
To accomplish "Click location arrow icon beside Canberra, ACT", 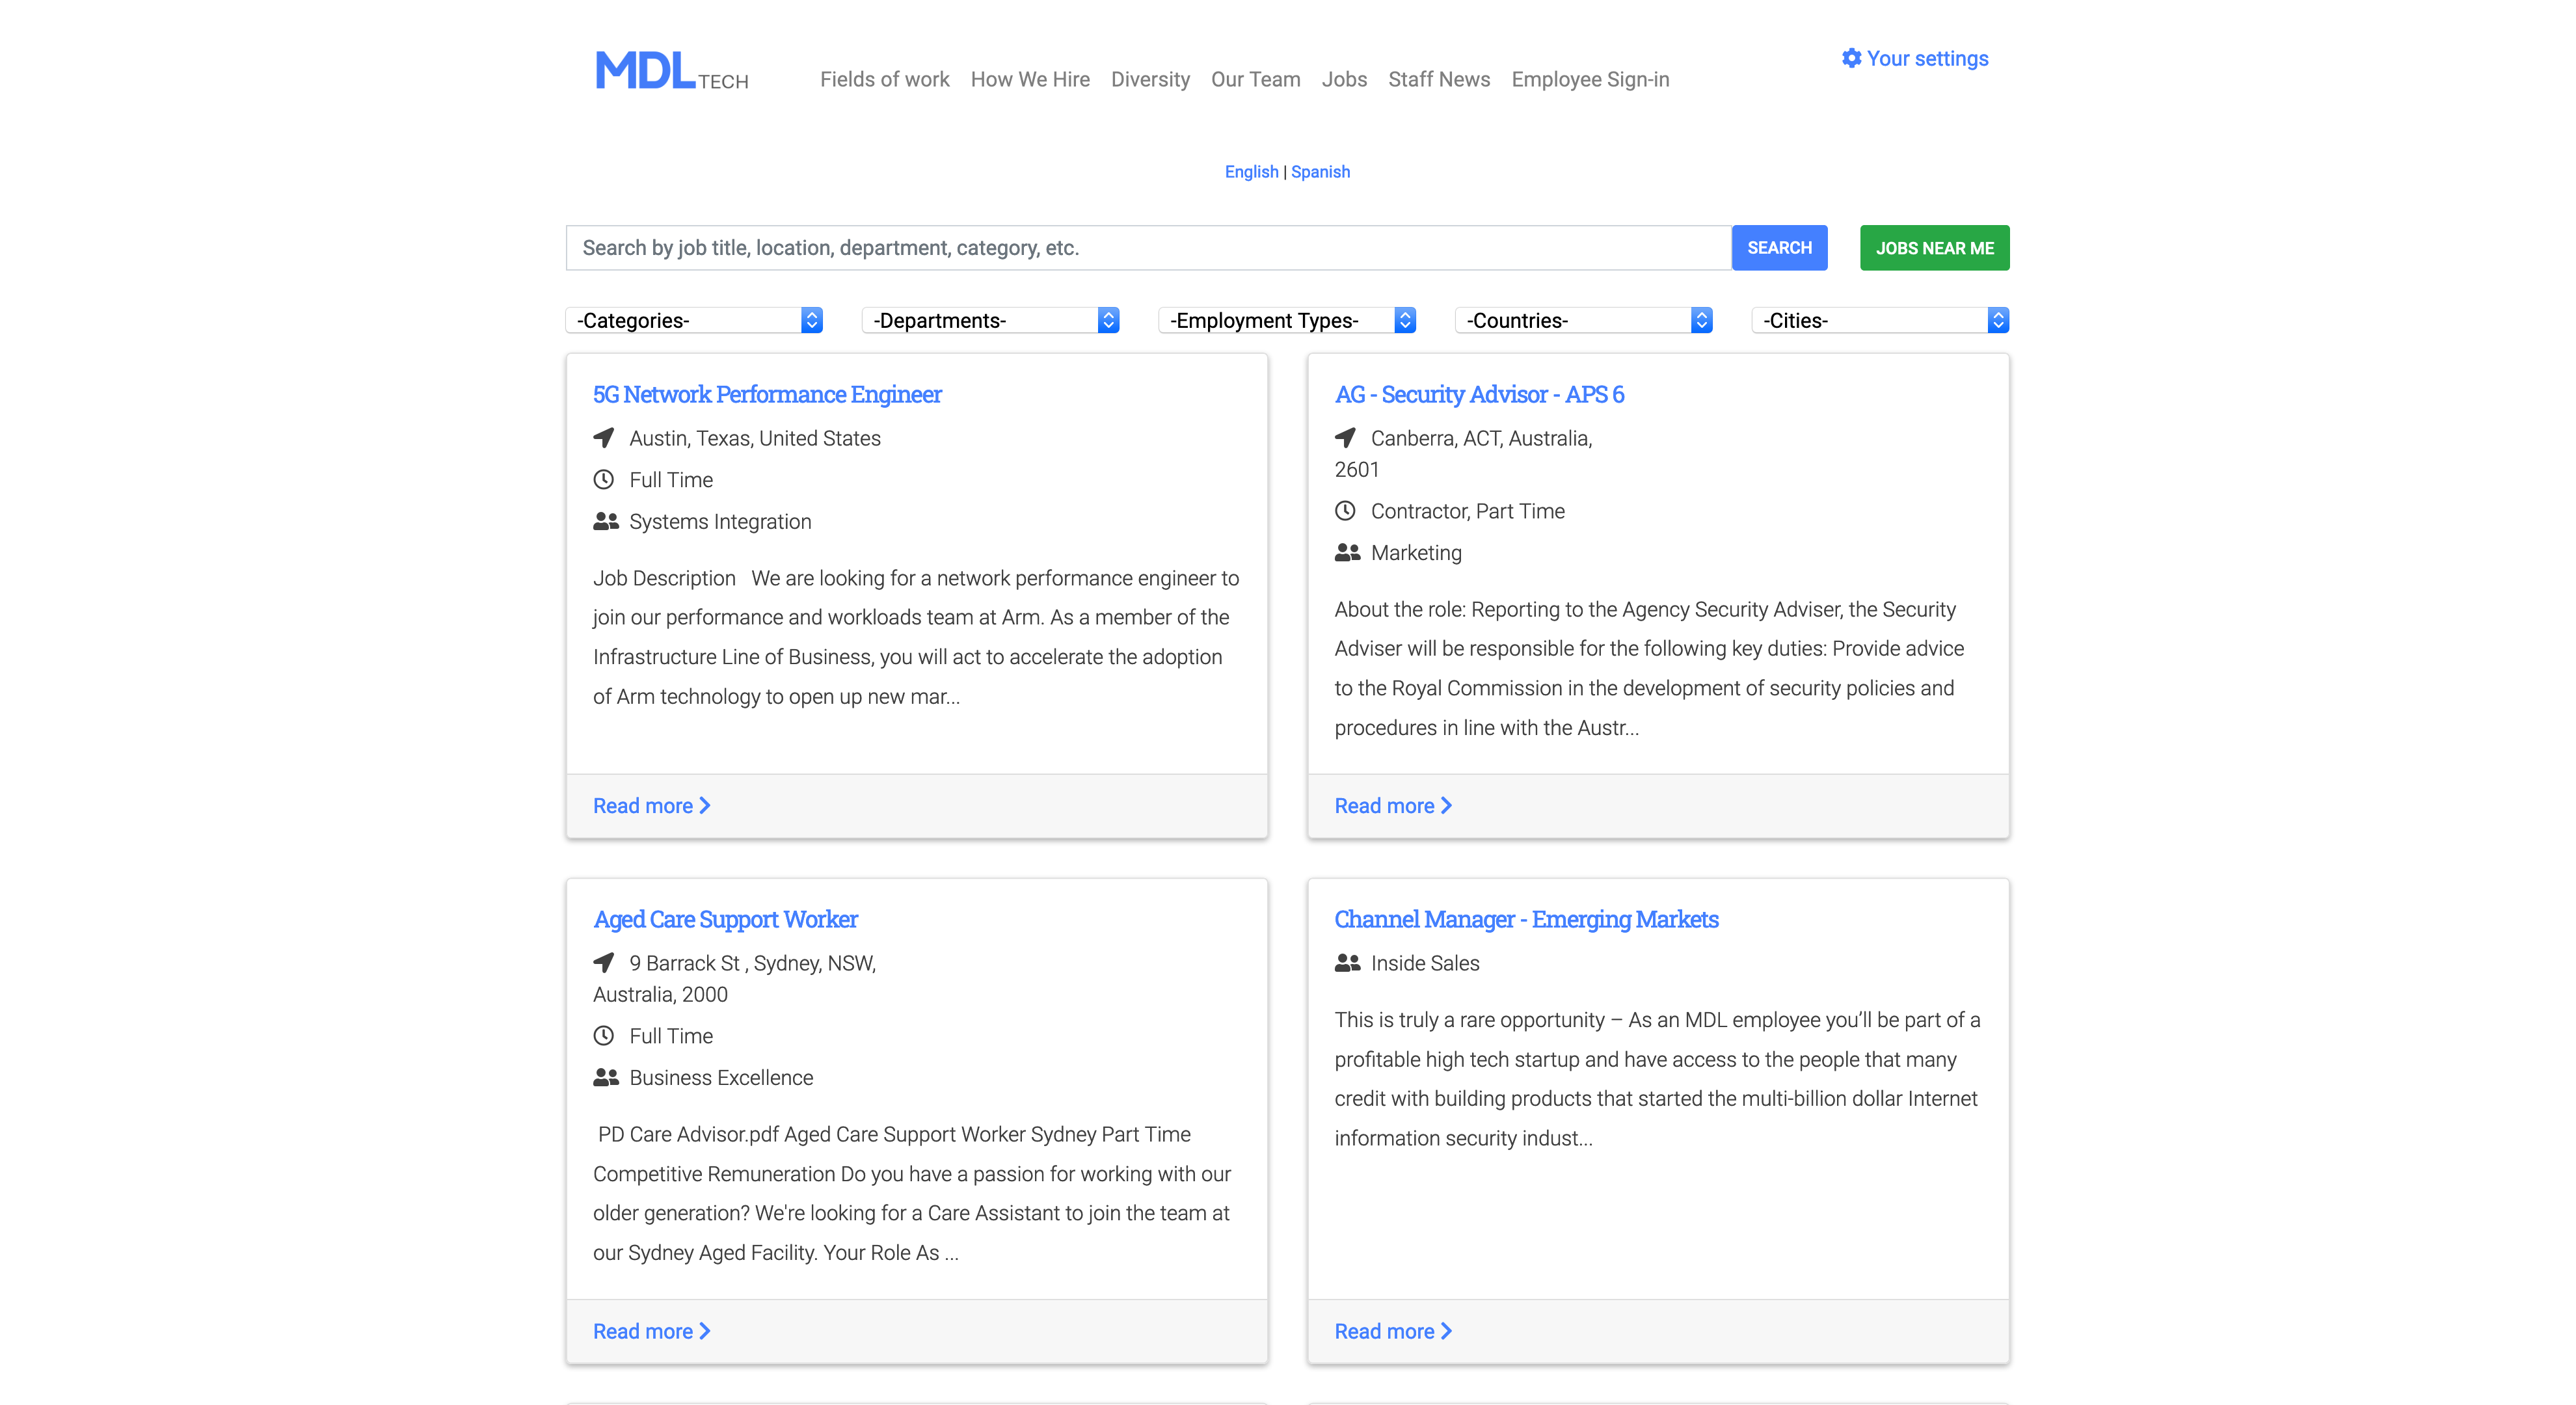I will pyautogui.click(x=1345, y=438).
